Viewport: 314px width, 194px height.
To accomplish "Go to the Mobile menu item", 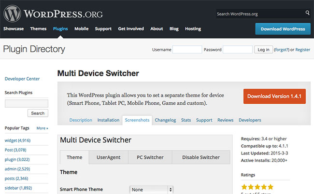I will click(82, 29).
